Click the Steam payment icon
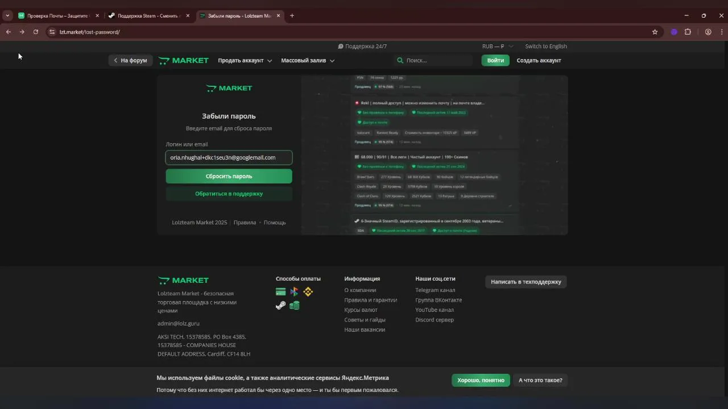This screenshot has height=409, width=728. tap(280, 306)
